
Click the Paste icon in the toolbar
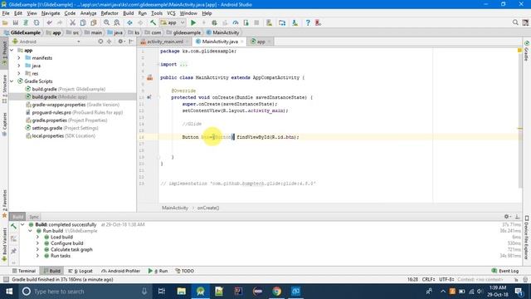click(x=94, y=22)
